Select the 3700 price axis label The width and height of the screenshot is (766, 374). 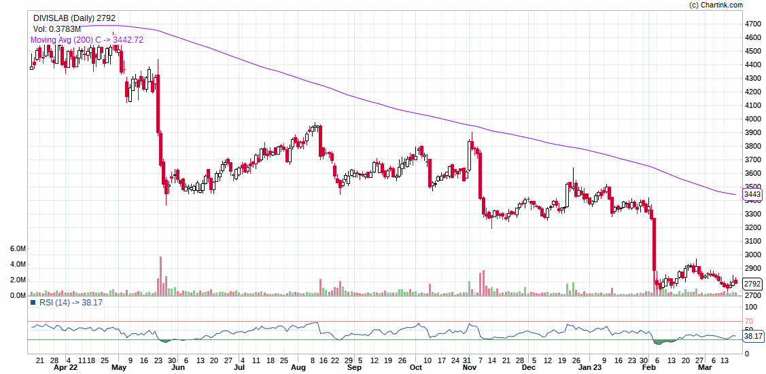tap(752, 160)
